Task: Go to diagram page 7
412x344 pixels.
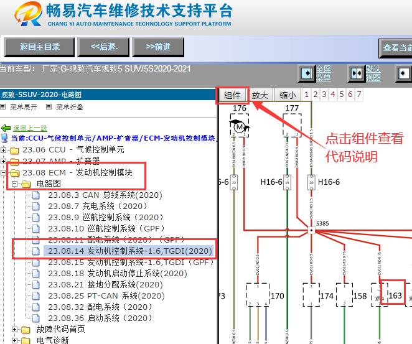Action: 359,95
